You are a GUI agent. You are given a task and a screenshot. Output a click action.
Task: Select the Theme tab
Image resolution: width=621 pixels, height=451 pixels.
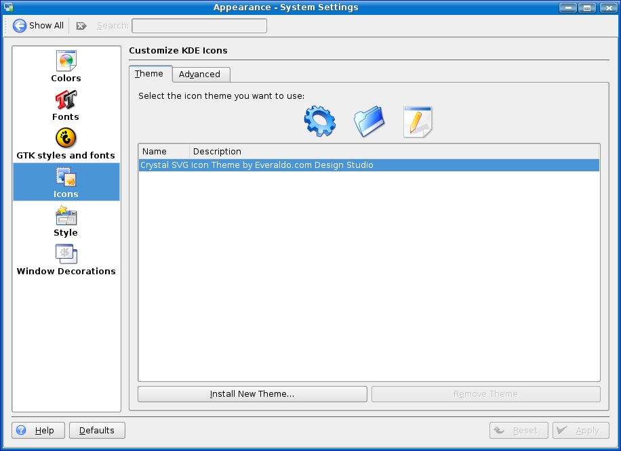coord(149,74)
